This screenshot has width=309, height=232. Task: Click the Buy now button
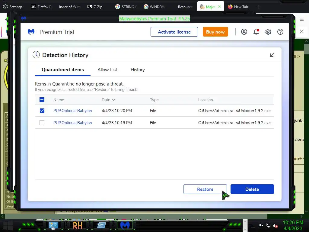pyautogui.click(x=215, y=32)
